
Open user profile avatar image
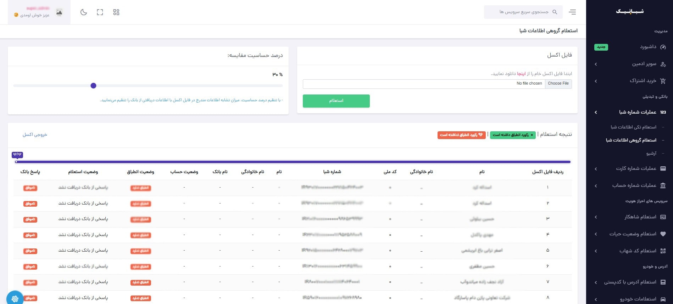point(59,12)
